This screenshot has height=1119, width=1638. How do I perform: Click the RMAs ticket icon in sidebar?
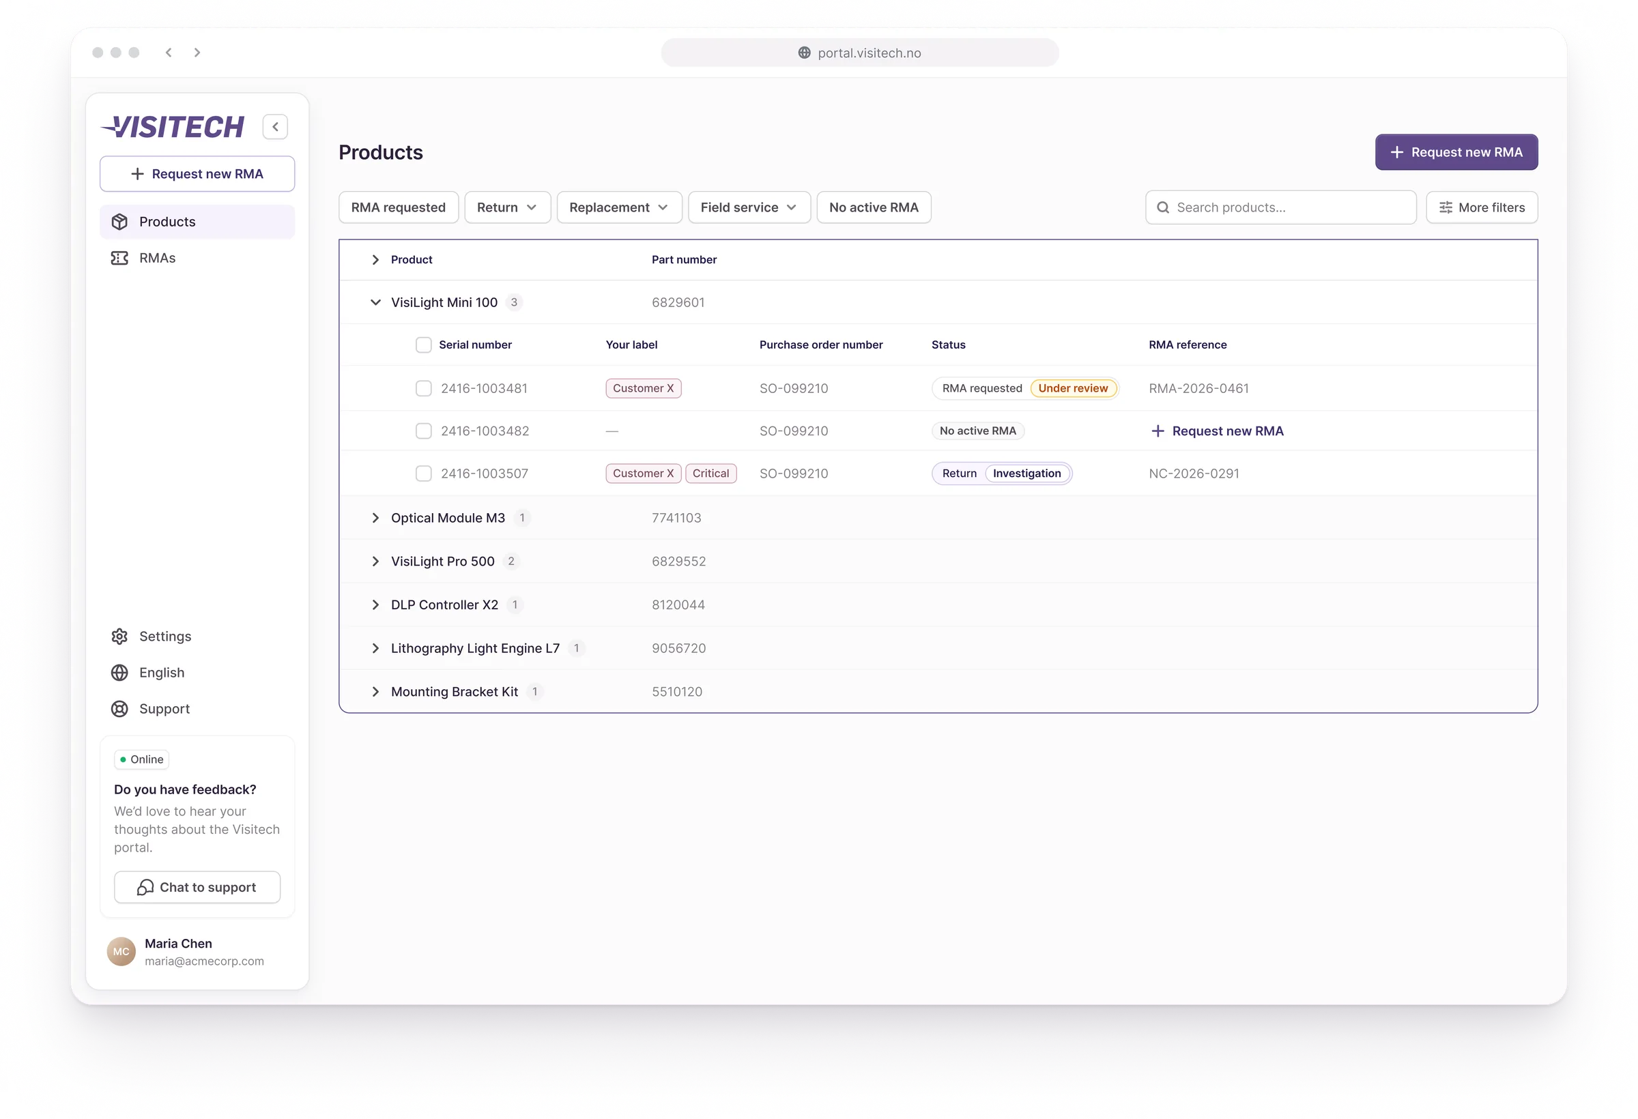tap(120, 258)
